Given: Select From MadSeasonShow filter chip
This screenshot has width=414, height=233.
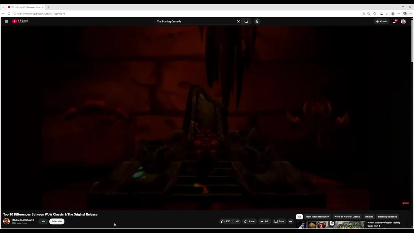Looking at the screenshot, I should tap(317, 217).
